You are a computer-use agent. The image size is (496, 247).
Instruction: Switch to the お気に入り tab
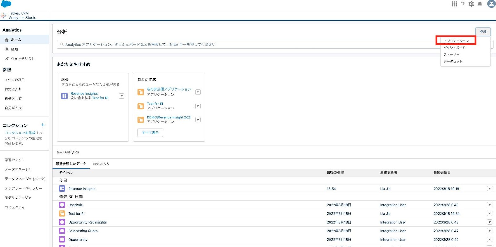click(101, 164)
